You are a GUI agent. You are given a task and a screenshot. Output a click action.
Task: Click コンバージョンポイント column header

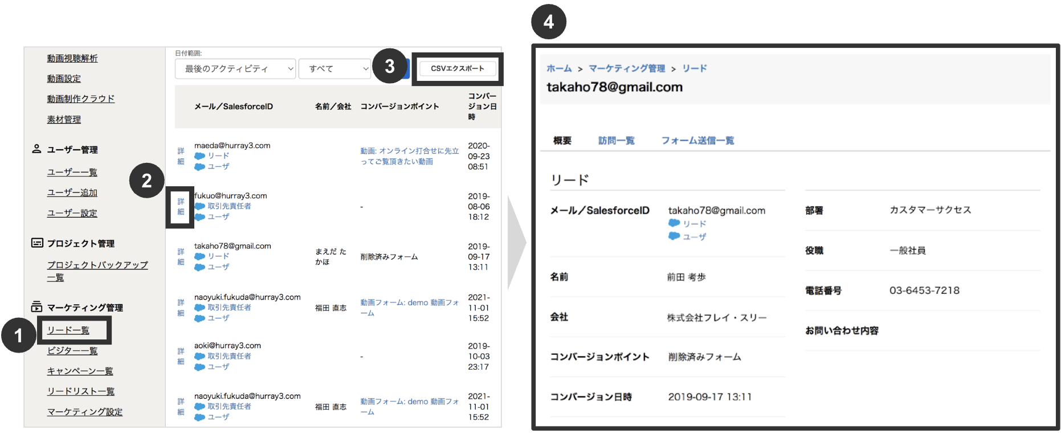(399, 107)
